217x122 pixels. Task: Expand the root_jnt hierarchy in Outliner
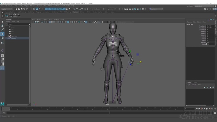point(8,38)
